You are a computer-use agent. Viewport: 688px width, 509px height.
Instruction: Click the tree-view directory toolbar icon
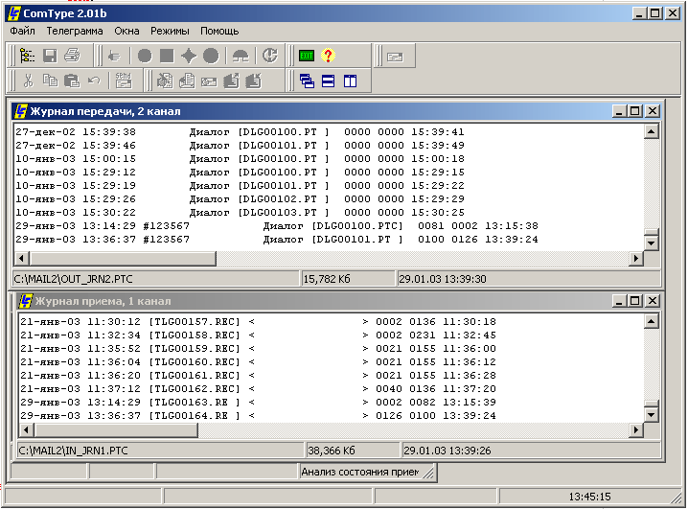pos(27,56)
